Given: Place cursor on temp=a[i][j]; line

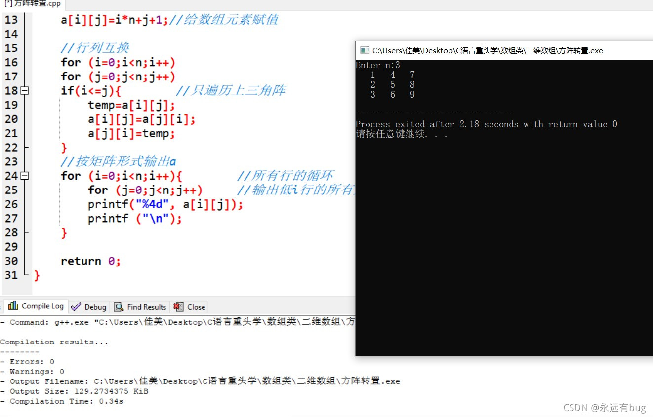Looking at the screenshot, I should tap(131, 105).
